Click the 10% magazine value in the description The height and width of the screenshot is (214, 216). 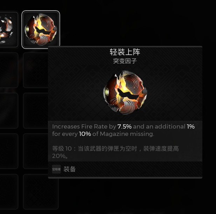point(85,134)
